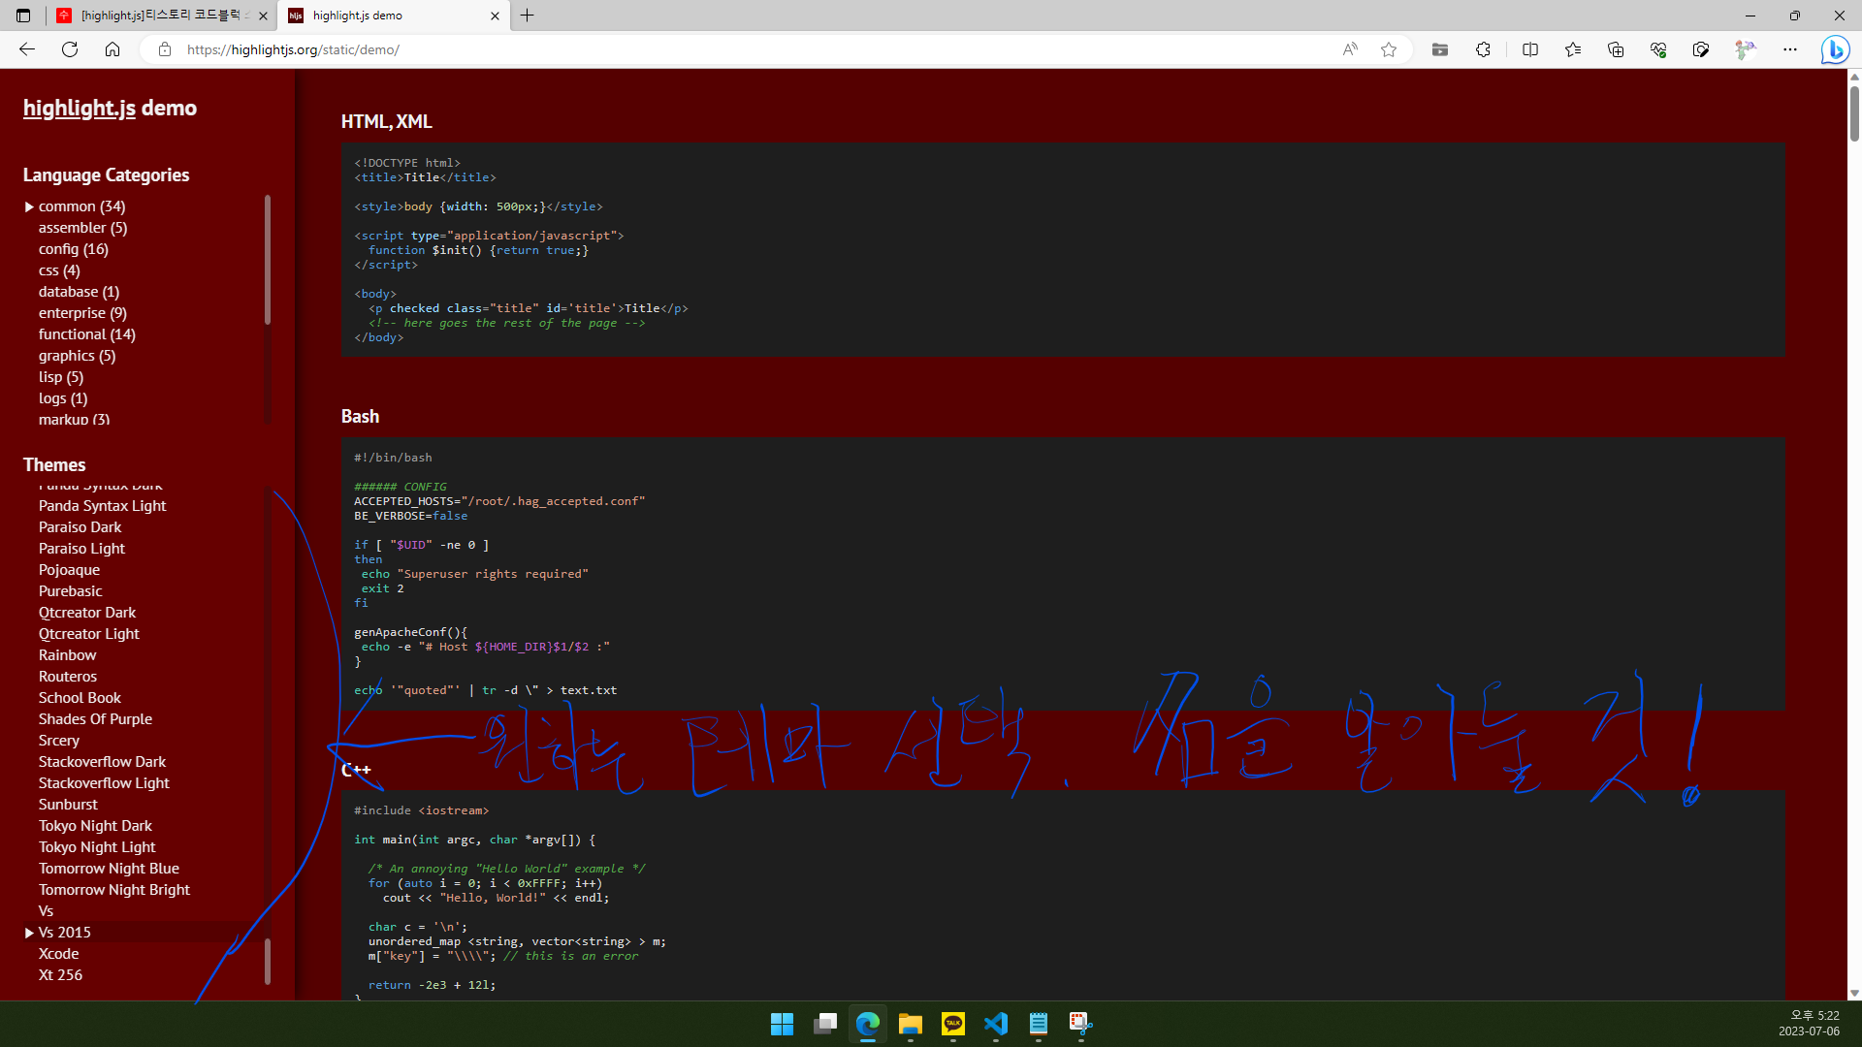1862x1047 pixels.
Task: Go back using the browser back arrow
Action: (x=27, y=49)
